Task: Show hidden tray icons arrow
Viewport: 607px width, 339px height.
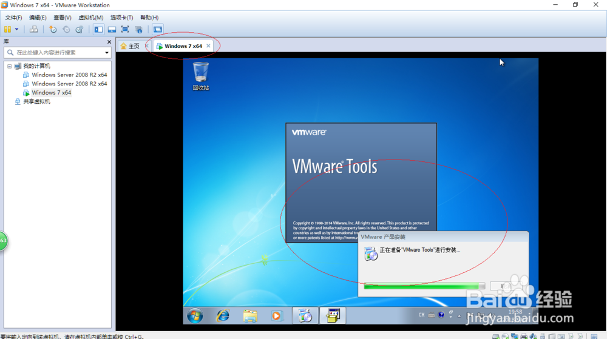Action: click(459, 316)
